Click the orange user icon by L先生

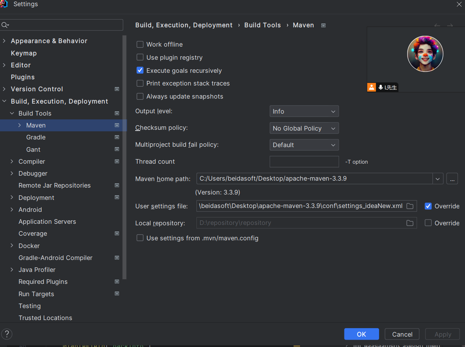[371, 87]
